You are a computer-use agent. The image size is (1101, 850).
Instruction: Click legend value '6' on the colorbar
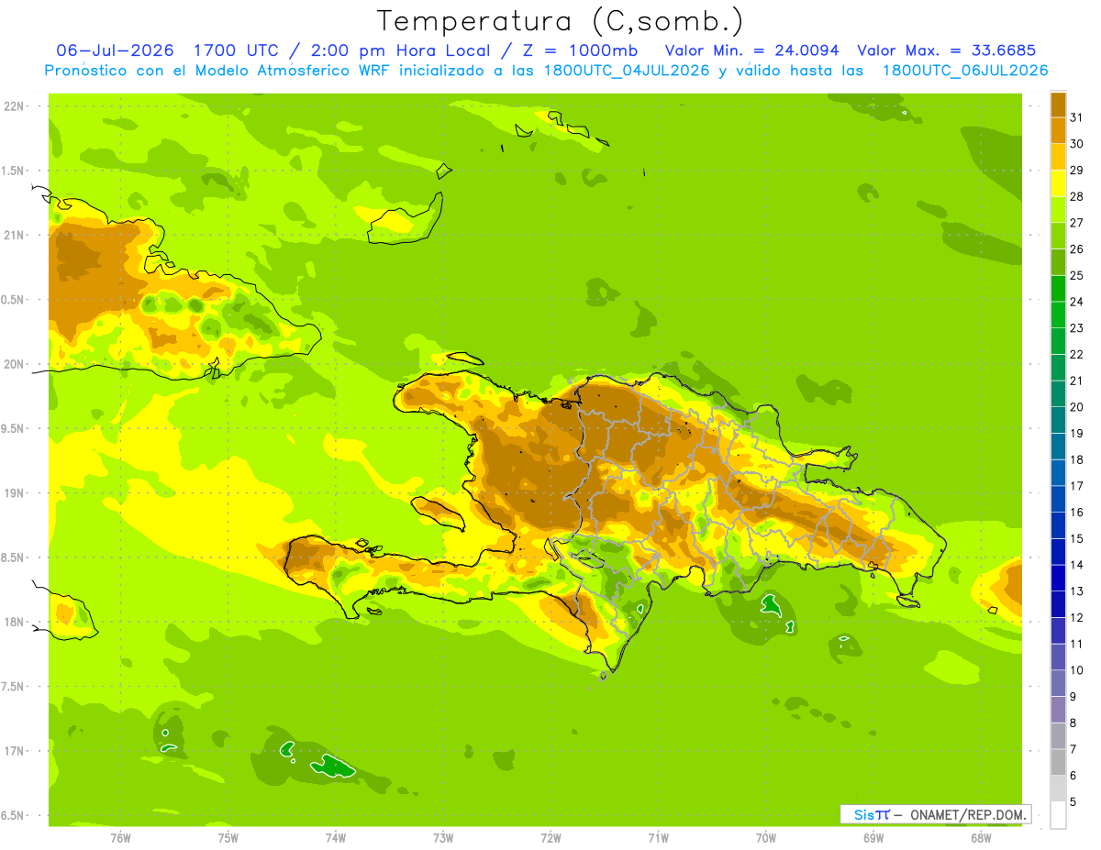pyautogui.click(x=1073, y=776)
